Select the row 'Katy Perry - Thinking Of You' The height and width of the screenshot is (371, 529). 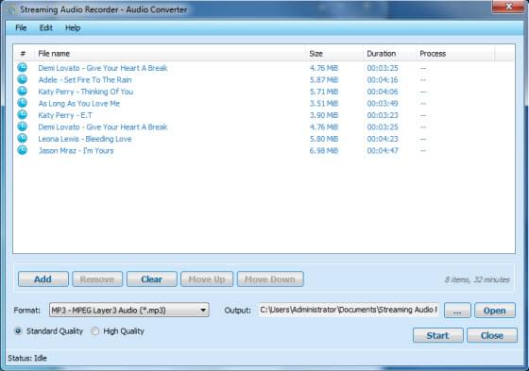pos(264,92)
